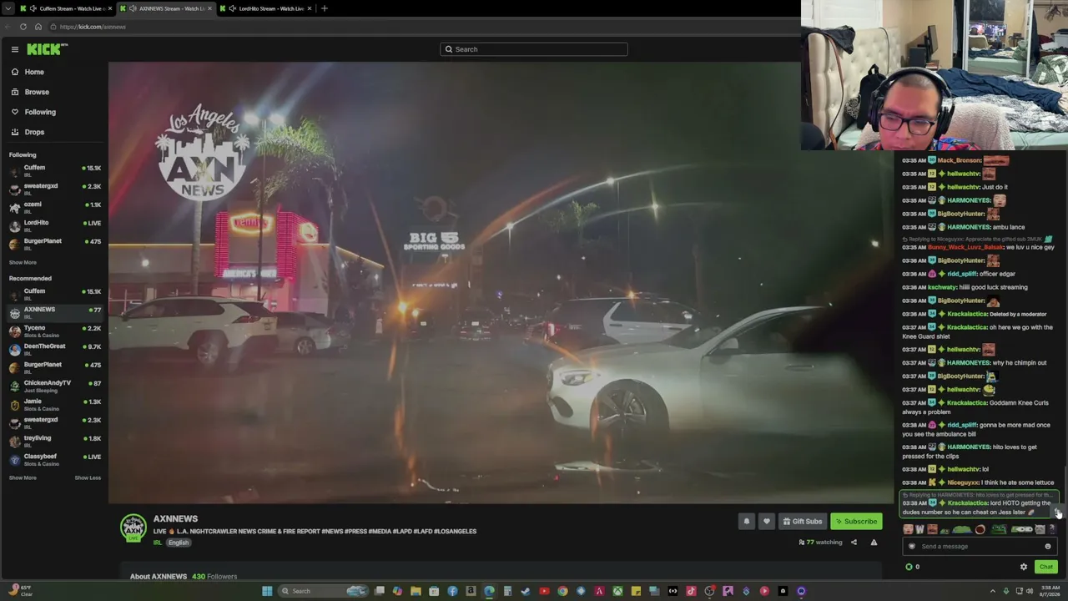Image resolution: width=1068 pixels, height=601 pixels.
Task: Open Xbox app from the taskbar
Action: coord(617,591)
